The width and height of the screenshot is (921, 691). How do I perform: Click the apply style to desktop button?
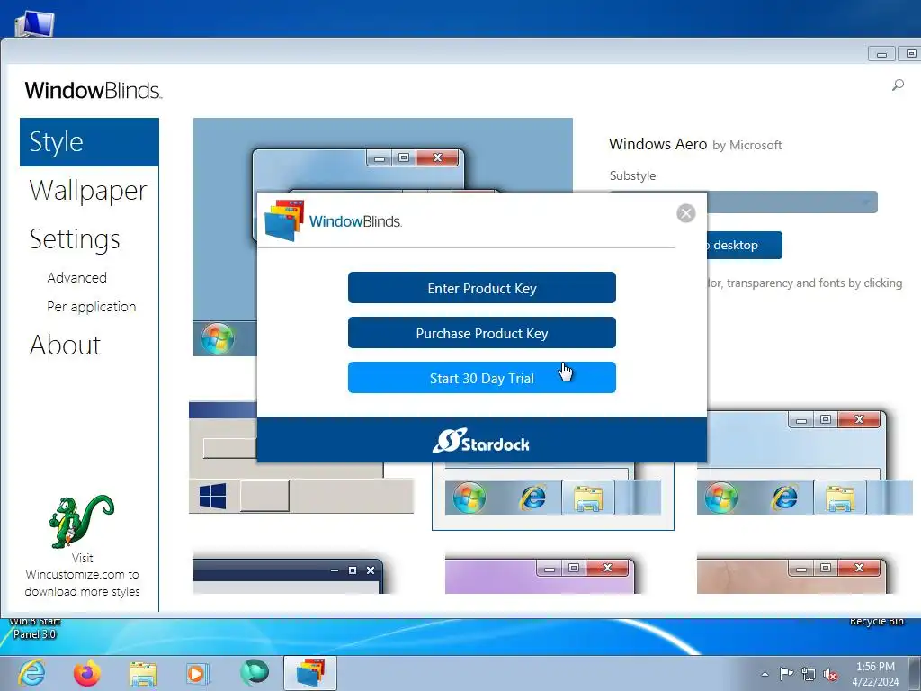(x=745, y=245)
